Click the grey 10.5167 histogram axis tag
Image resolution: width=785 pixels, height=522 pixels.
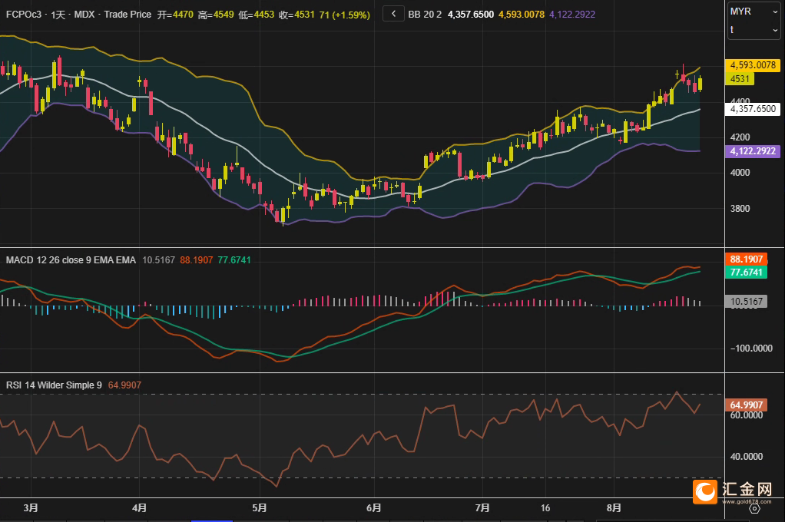tap(746, 301)
